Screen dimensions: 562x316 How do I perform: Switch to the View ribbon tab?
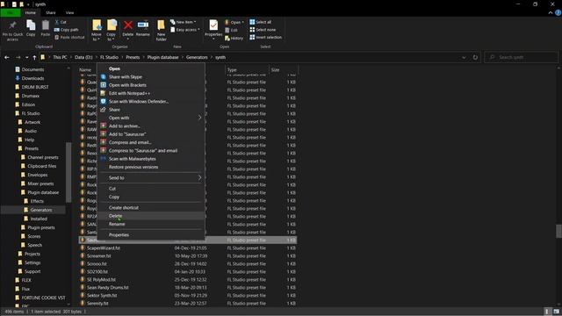pos(69,12)
